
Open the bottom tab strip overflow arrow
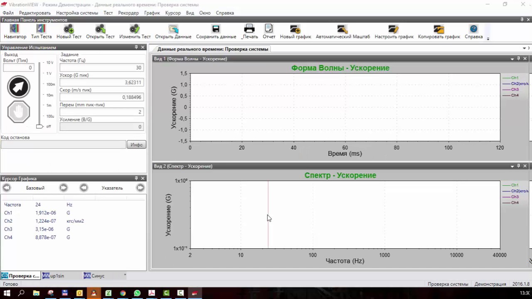(x=125, y=275)
